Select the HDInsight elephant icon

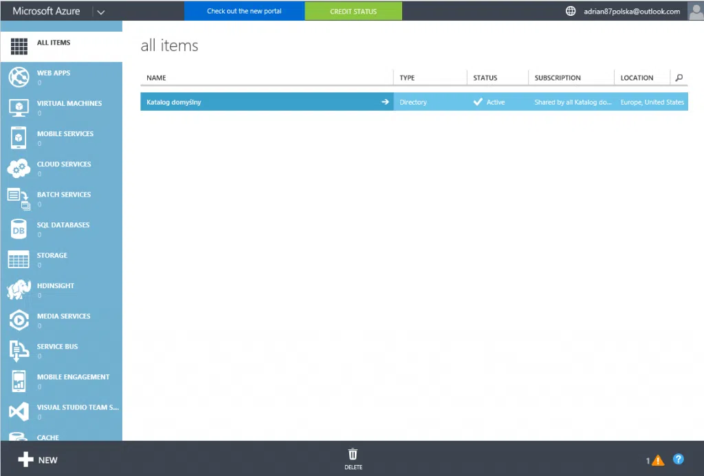click(19, 290)
